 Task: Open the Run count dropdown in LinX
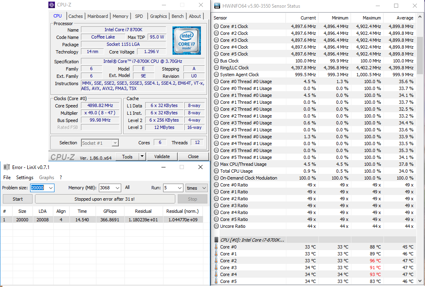[x=180, y=188]
